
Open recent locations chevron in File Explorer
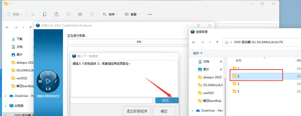23,27
